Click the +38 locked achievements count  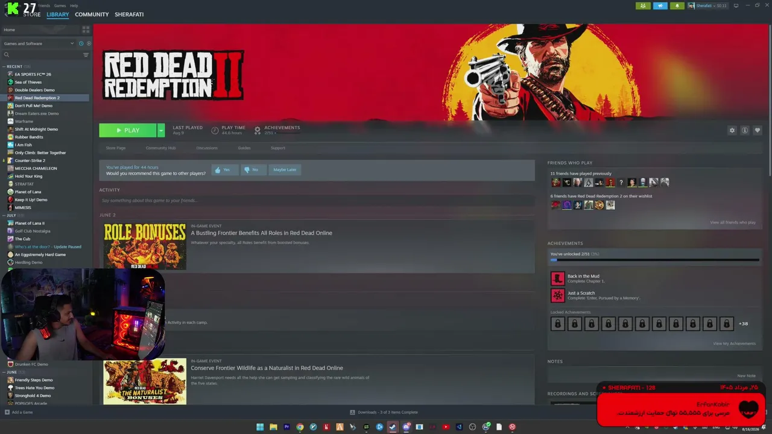(744, 324)
